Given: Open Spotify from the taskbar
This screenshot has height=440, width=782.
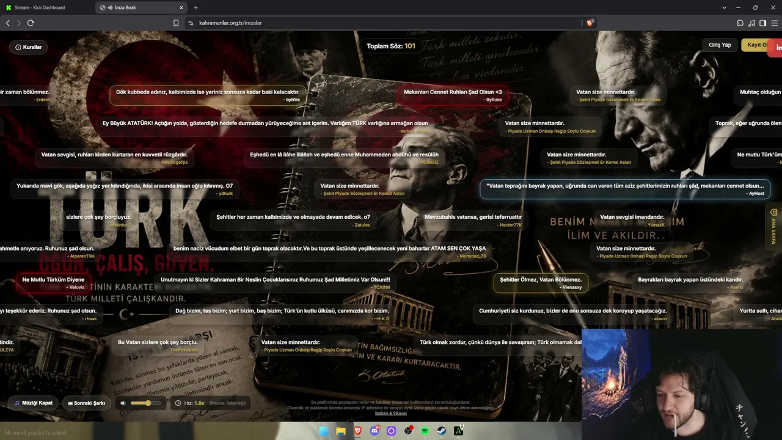Looking at the screenshot, I should pos(425,431).
